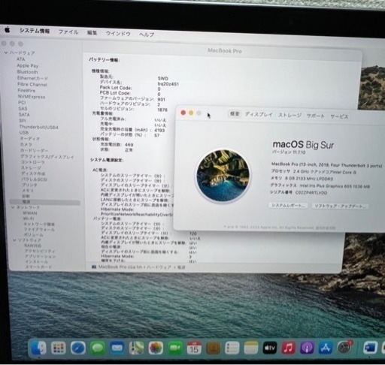Launch the Notes app from the Dock

tap(251, 348)
